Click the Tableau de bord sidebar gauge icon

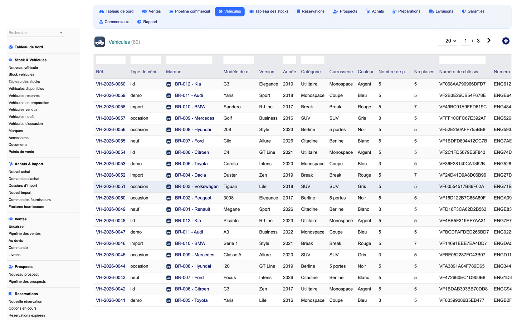11,47
